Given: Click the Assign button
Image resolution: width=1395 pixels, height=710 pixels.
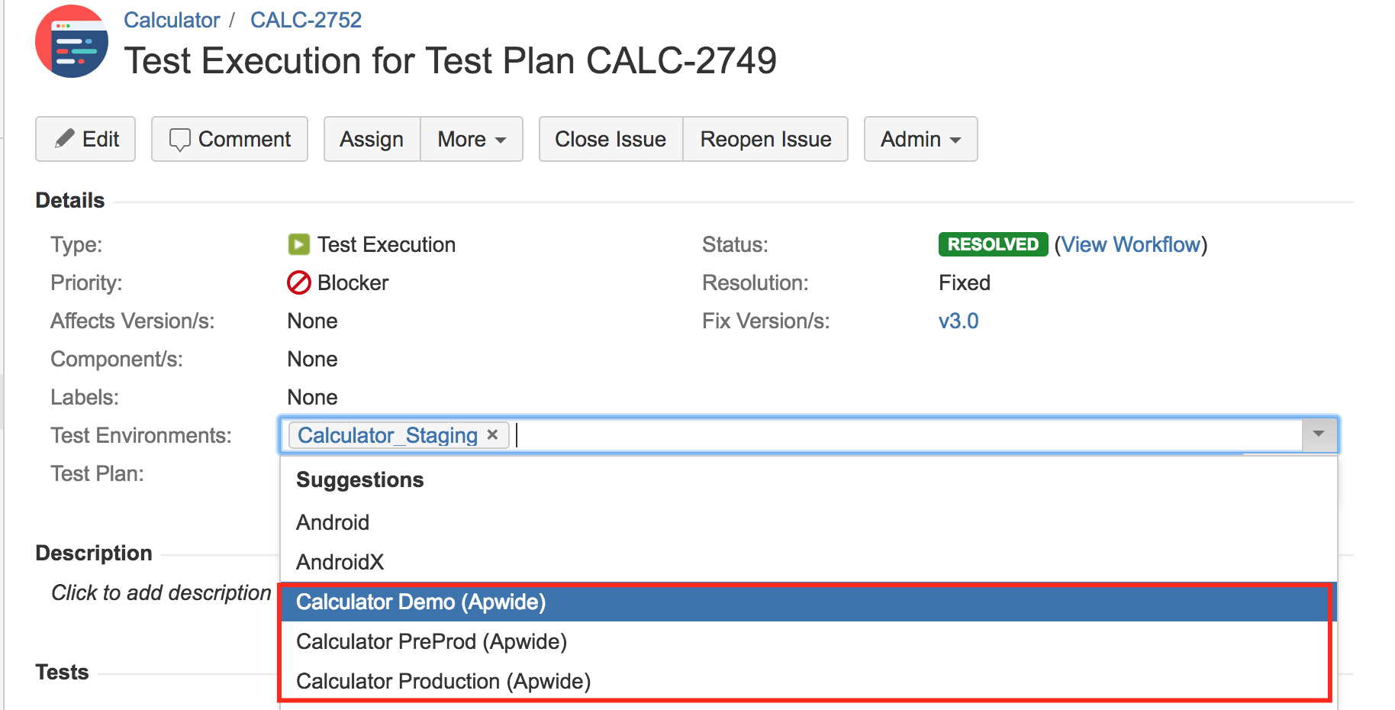Looking at the screenshot, I should 372,139.
